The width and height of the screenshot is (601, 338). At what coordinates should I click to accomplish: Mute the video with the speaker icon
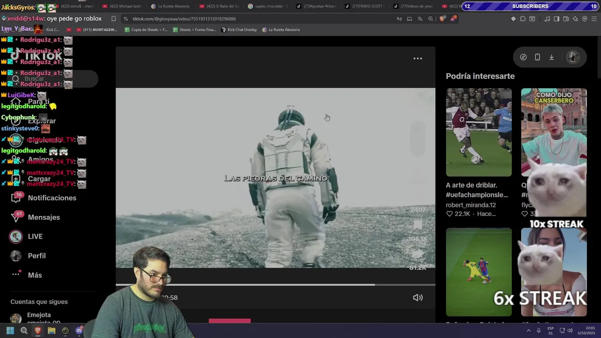pos(417,298)
